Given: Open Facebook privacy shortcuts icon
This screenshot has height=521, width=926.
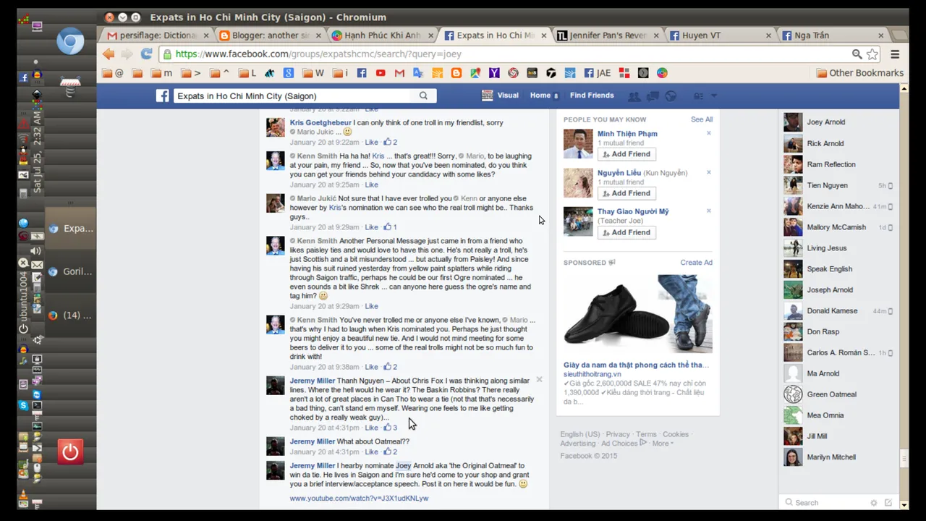Looking at the screenshot, I should (x=699, y=96).
